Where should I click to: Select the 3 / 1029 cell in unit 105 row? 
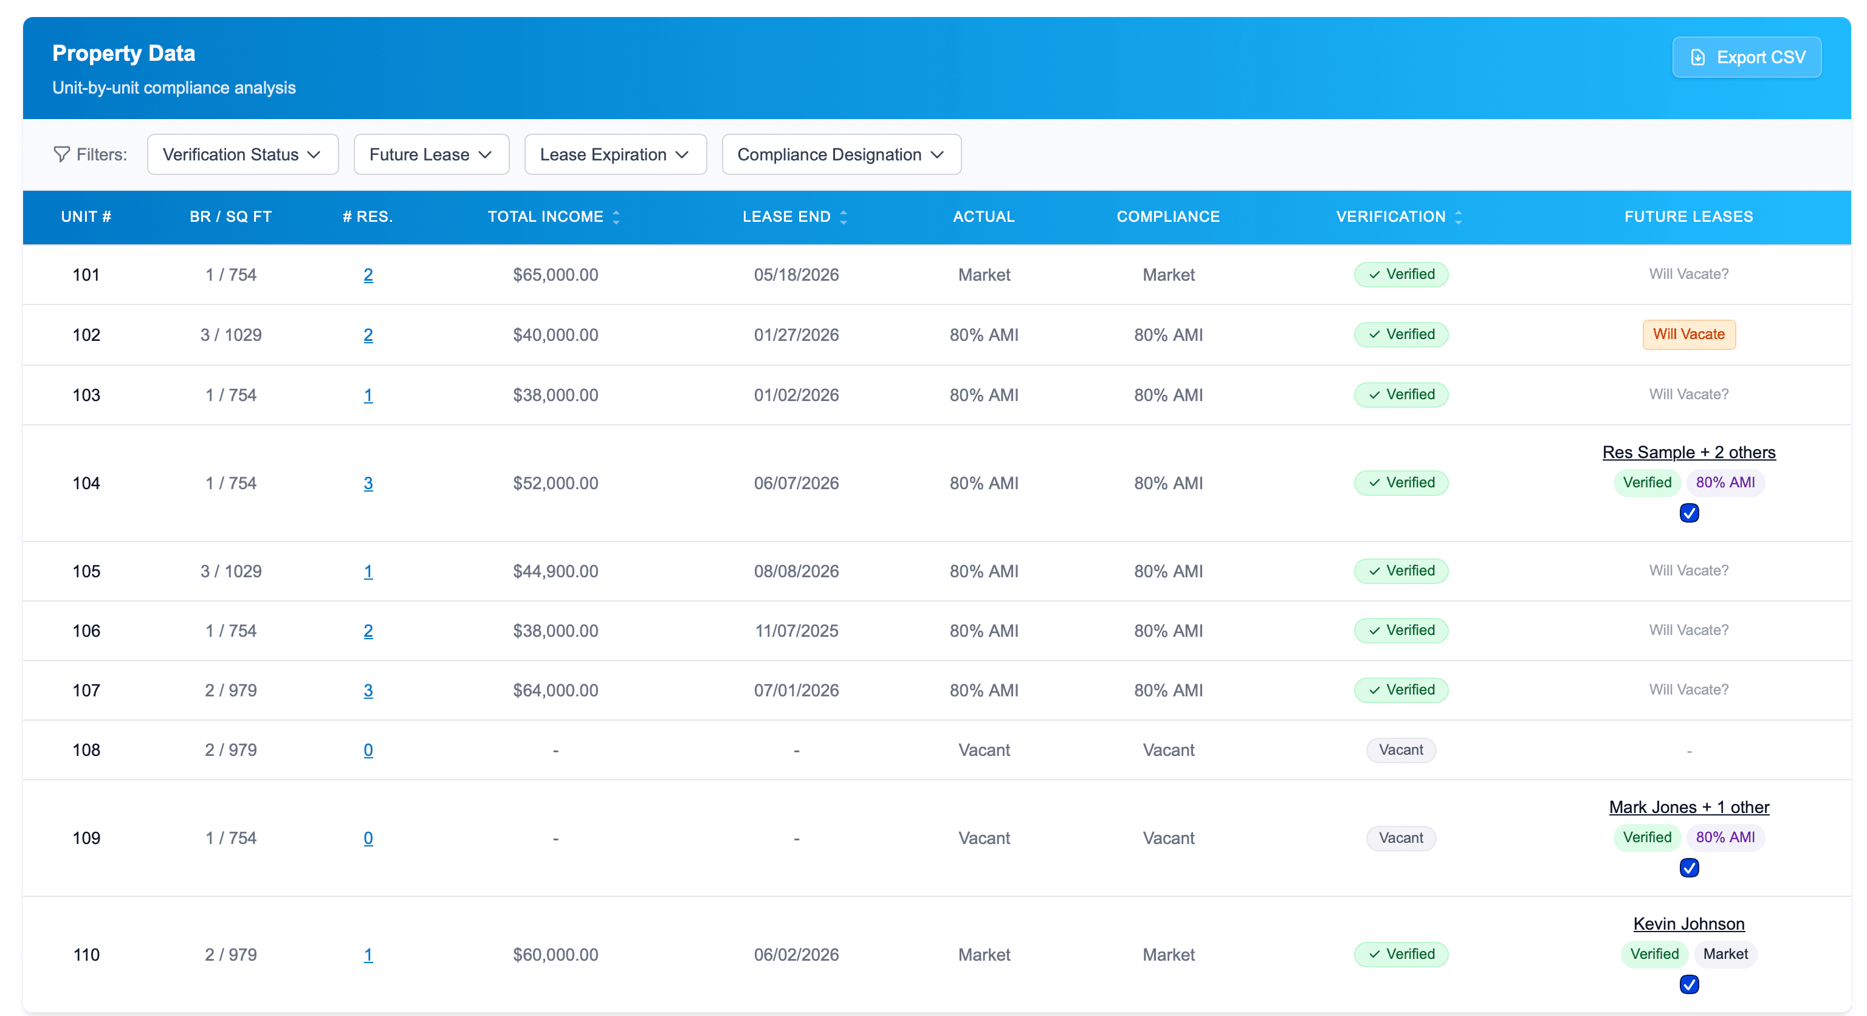pos(231,571)
